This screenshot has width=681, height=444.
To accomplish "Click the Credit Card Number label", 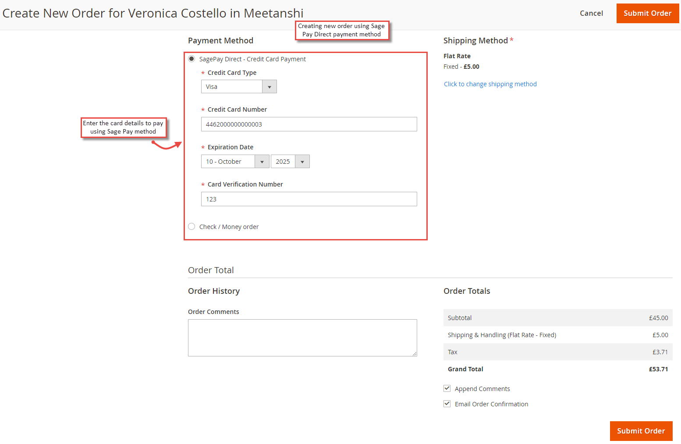I will [x=237, y=109].
